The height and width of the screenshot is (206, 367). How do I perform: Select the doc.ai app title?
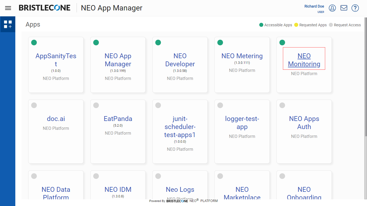coord(56,119)
